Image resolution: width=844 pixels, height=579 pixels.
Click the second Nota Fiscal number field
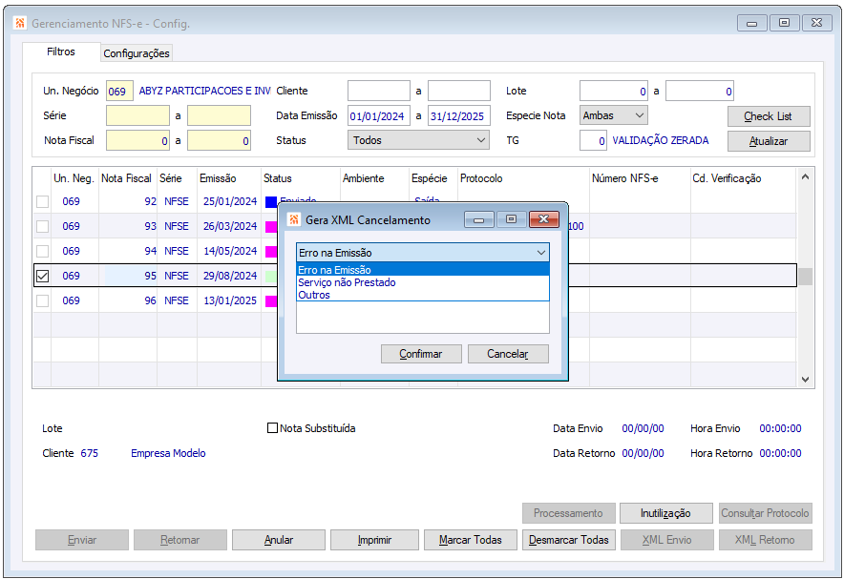[219, 140]
